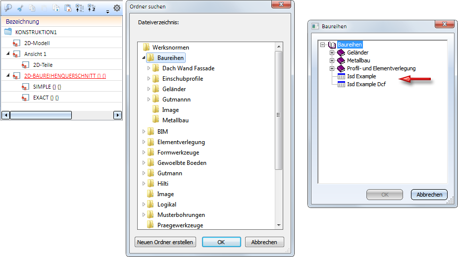The width and height of the screenshot is (458, 257).
Task: Collapse all structure levels icon
Action: (x=80, y=8)
